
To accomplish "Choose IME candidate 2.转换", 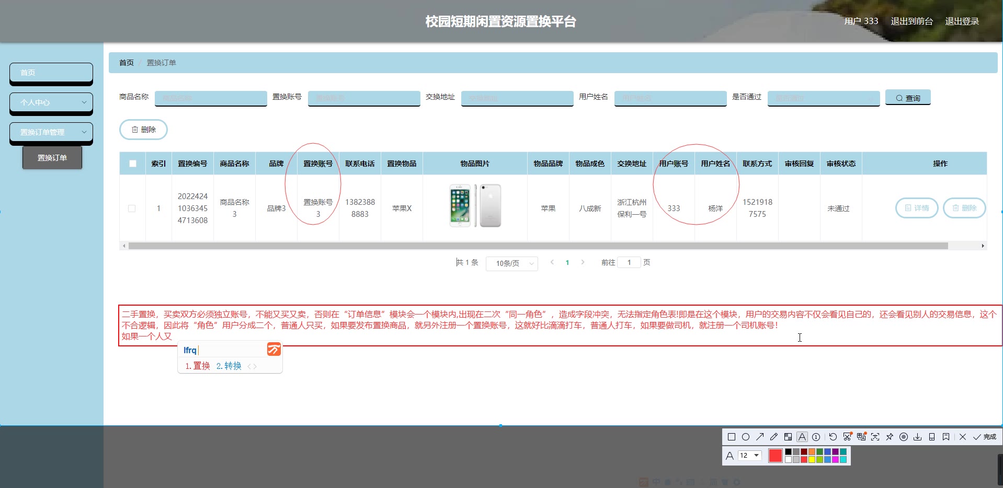I will click(x=229, y=366).
